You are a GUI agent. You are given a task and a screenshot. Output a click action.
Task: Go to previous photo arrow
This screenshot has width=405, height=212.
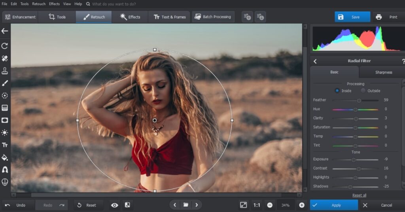coord(175,205)
